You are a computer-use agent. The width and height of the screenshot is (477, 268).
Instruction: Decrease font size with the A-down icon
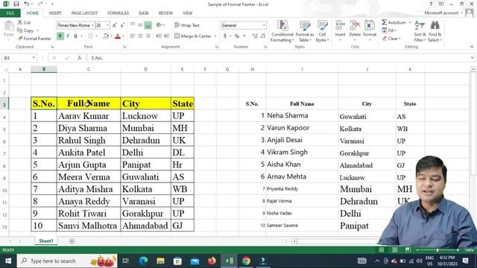coord(122,25)
